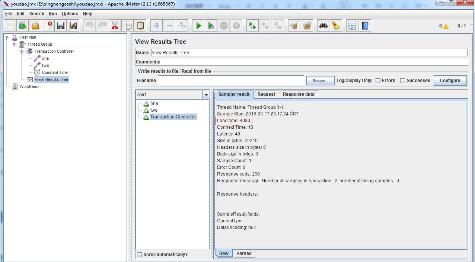Click the Configure button
The image size is (475, 262).
pyautogui.click(x=450, y=81)
